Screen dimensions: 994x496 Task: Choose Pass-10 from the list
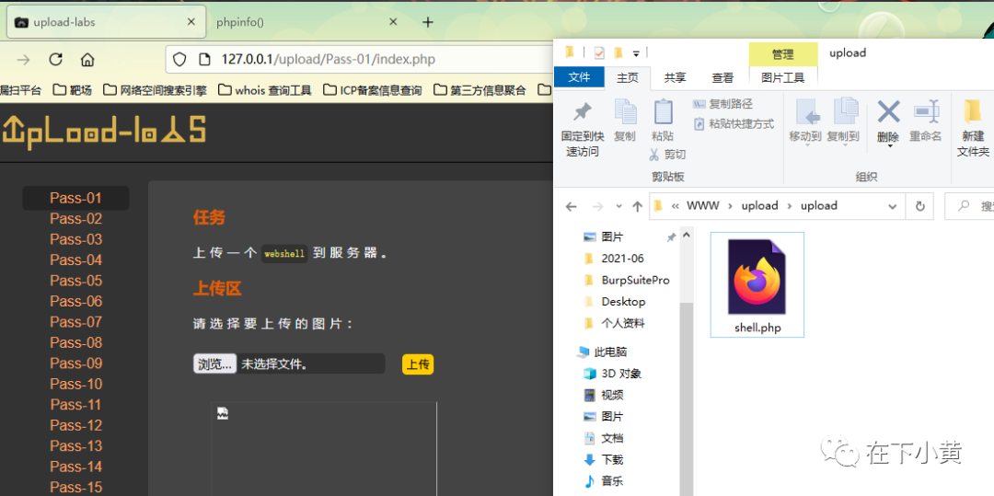(75, 384)
